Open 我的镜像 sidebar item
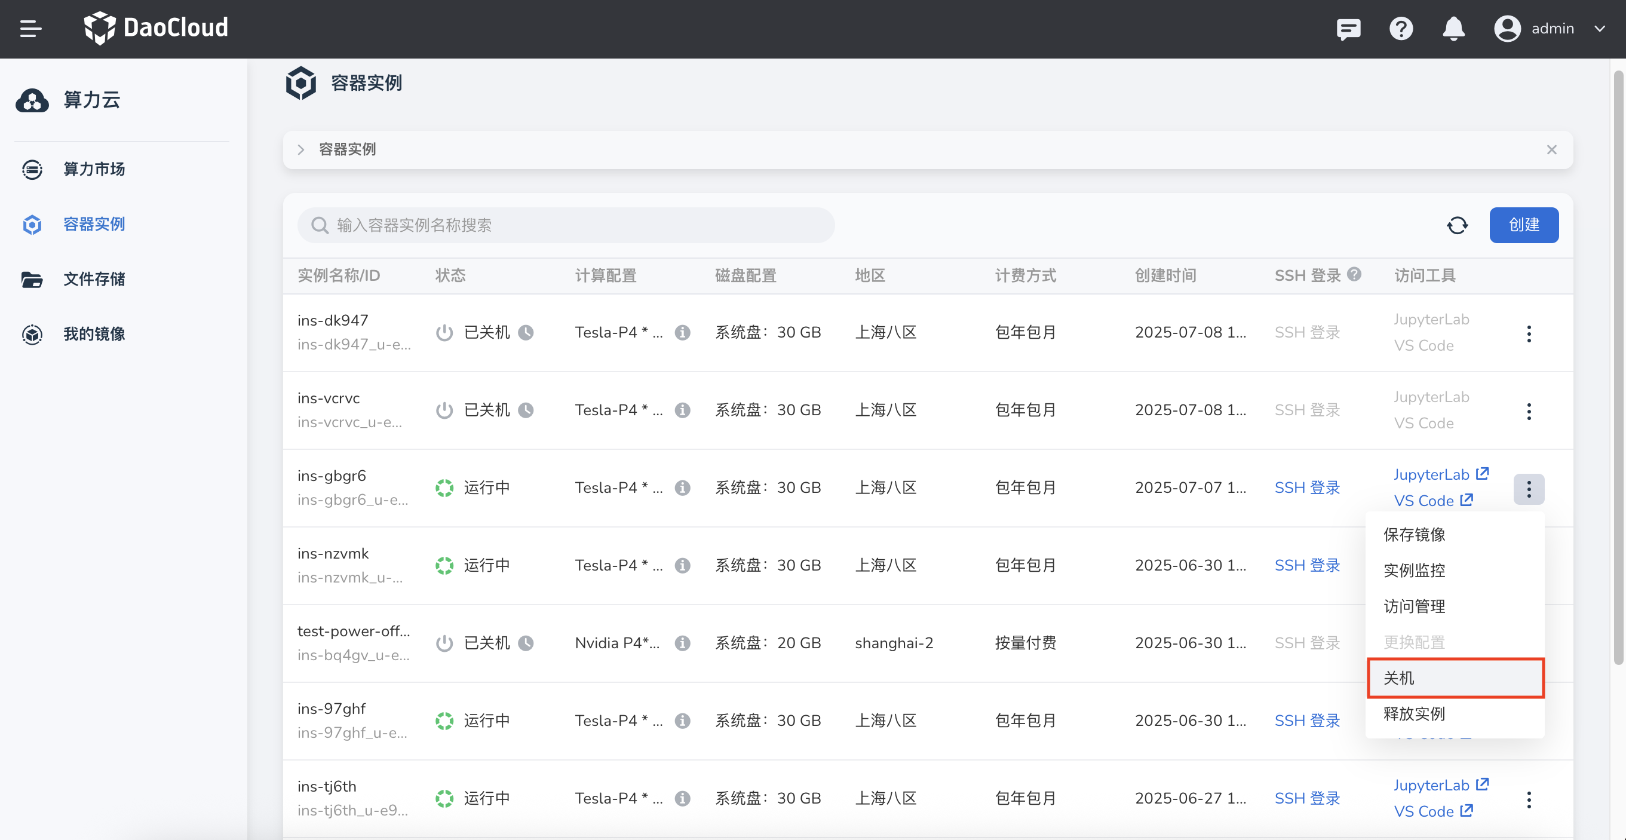 point(94,334)
